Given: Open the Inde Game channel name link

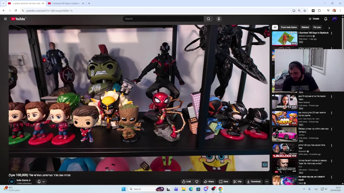Looking at the screenshot, I should click(x=22, y=180).
